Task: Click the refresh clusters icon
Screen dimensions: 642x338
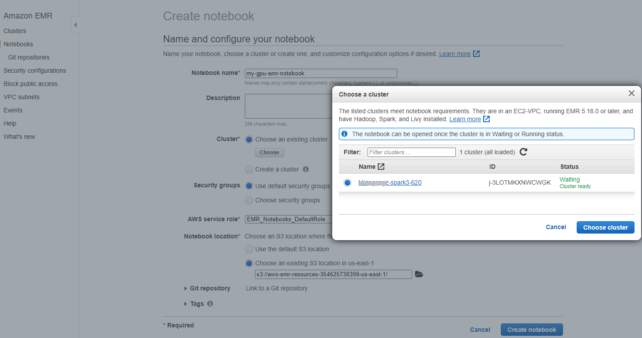Action: point(523,152)
